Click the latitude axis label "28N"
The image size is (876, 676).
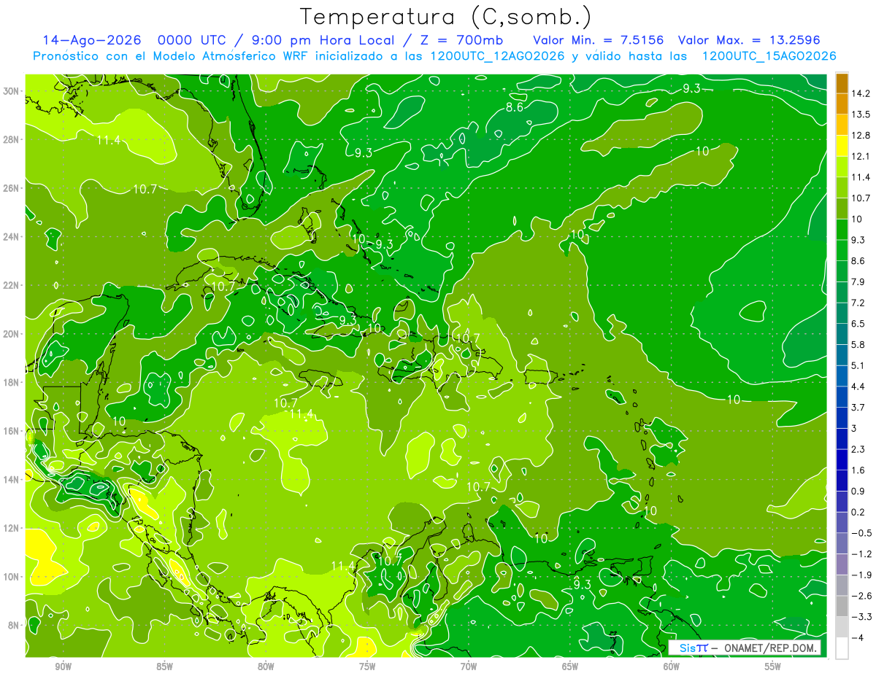coord(10,139)
